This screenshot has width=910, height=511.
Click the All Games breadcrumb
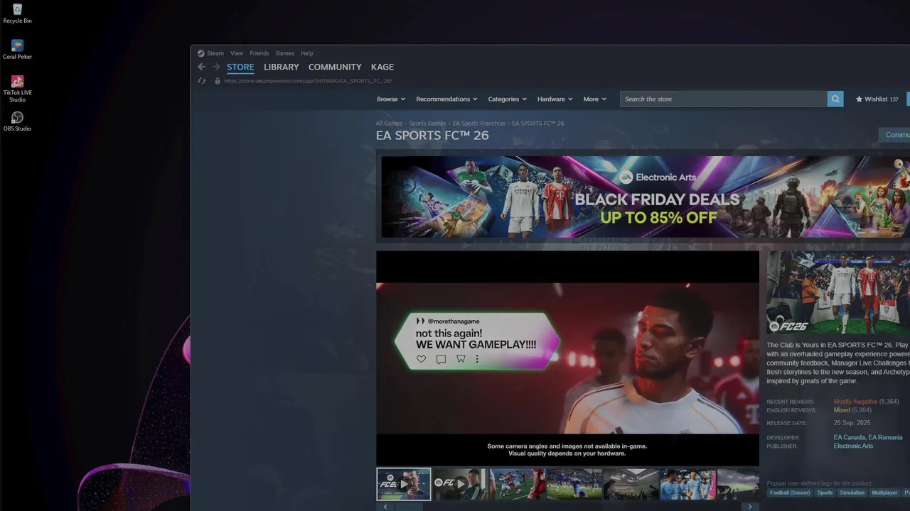point(389,123)
